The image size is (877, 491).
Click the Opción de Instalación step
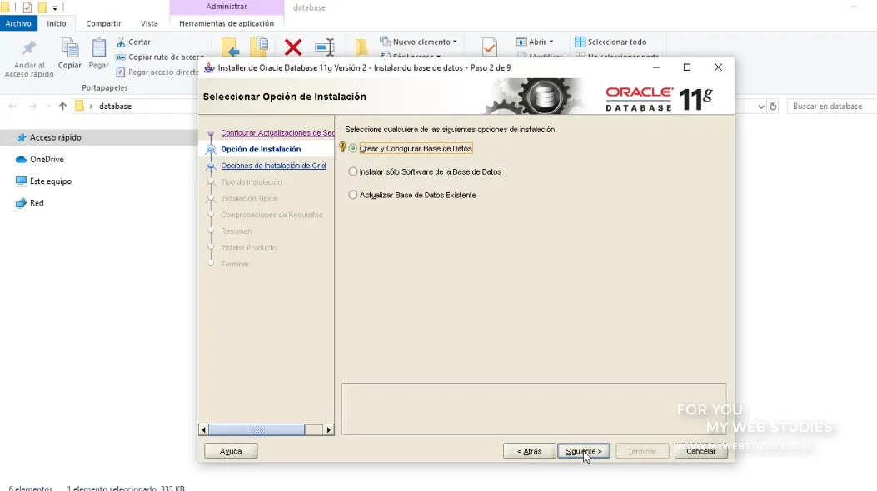click(x=261, y=149)
